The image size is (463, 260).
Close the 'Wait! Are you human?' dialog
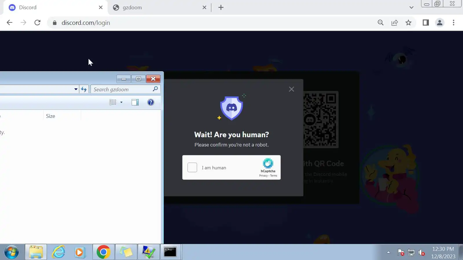tap(291, 89)
